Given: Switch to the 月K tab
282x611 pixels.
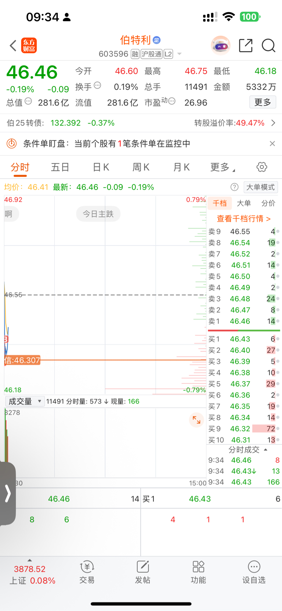Looking at the screenshot, I should pos(181,167).
